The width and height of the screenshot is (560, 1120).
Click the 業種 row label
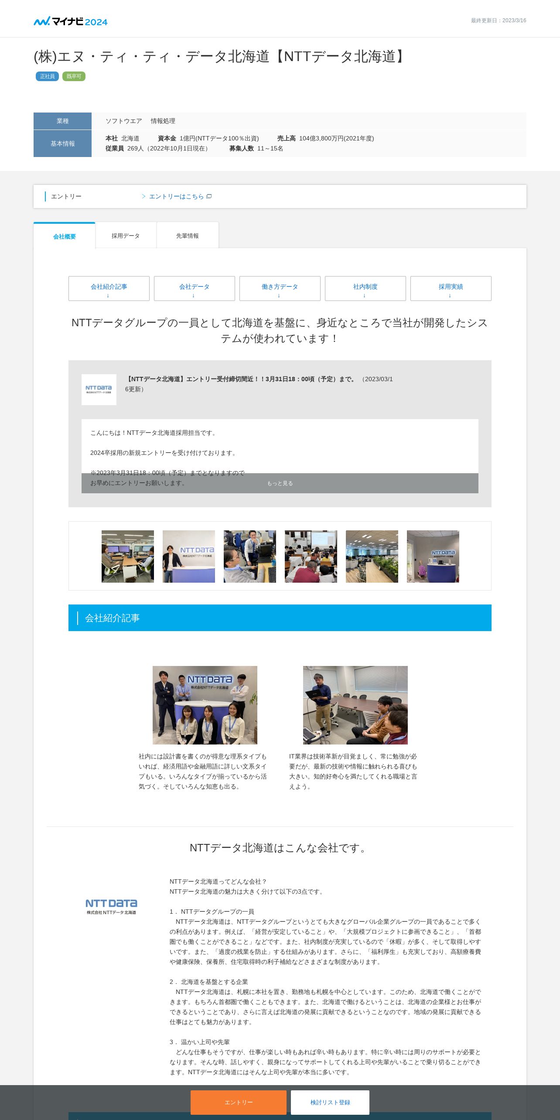point(62,121)
